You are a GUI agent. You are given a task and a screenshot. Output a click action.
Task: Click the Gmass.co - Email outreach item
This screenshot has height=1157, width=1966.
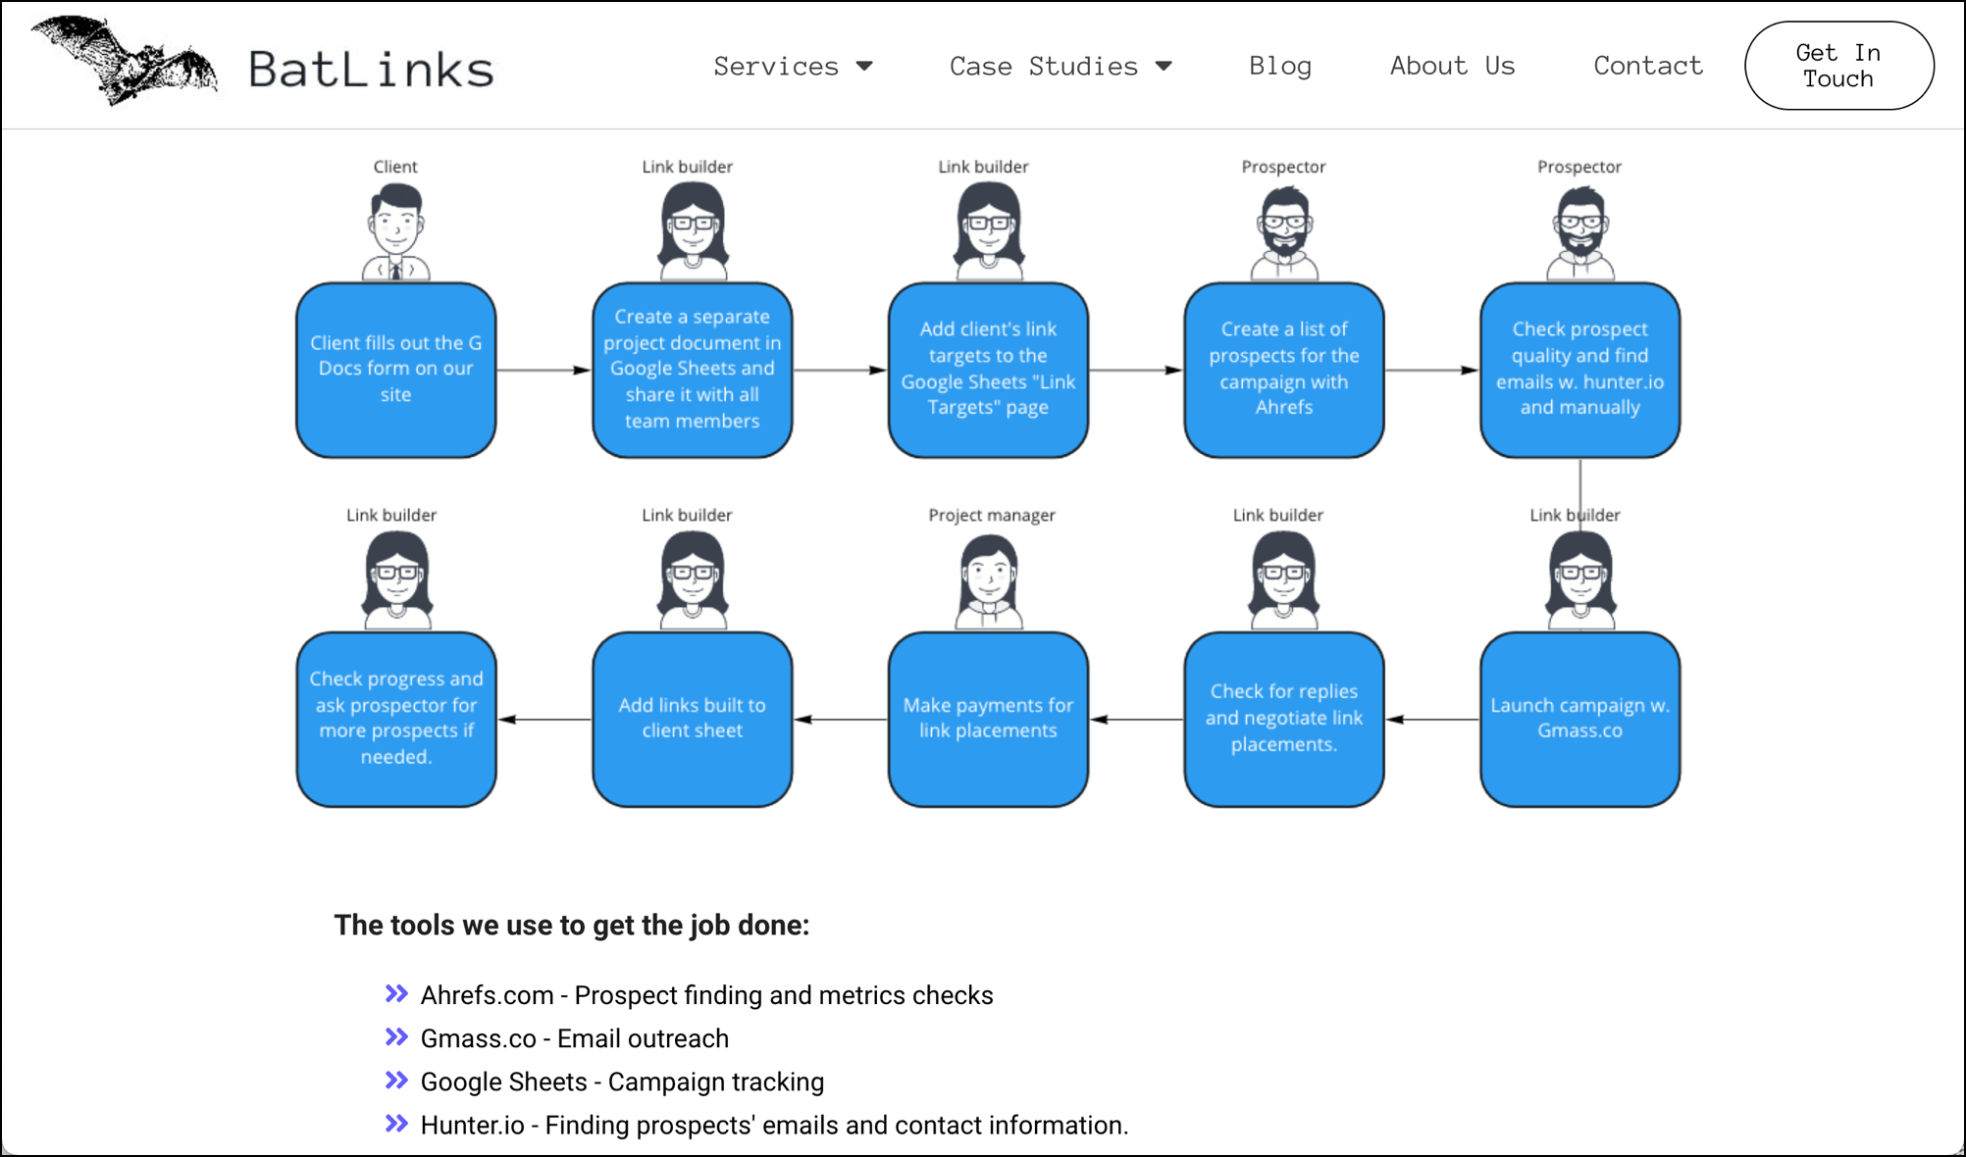pyautogui.click(x=575, y=1038)
